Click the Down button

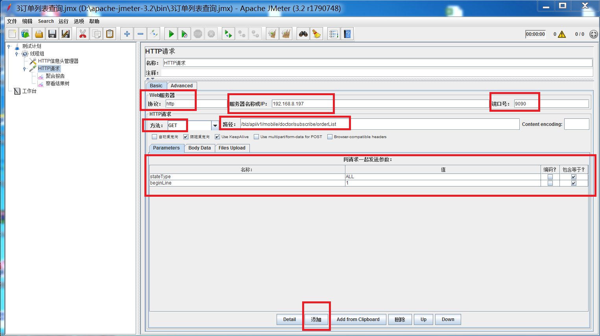tap(448, 319)
